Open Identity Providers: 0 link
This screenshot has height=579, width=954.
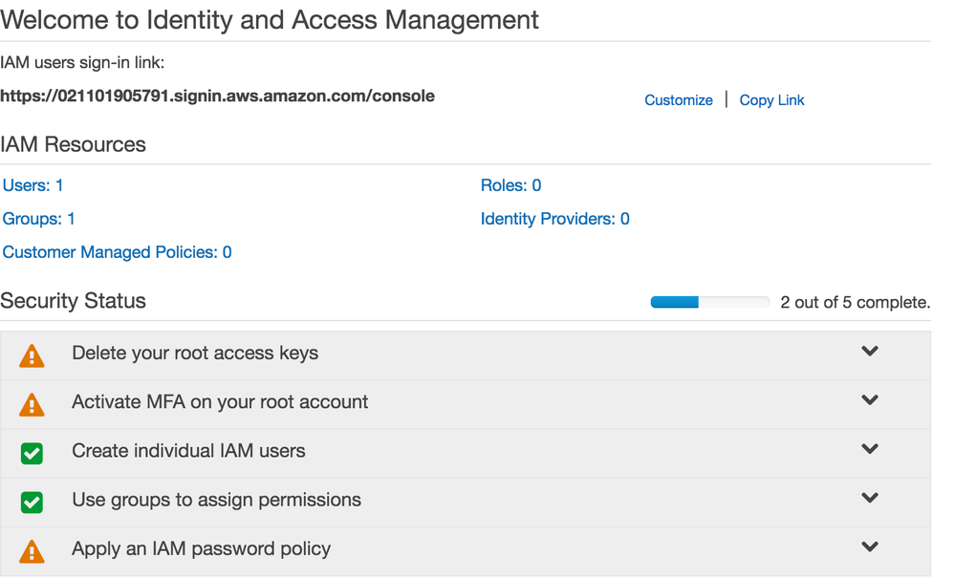coord(554,219)
